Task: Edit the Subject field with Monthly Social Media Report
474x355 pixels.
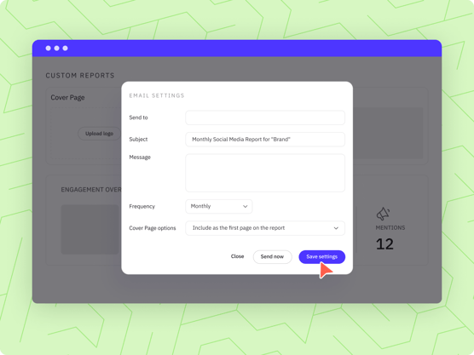Action: pos(265,140)
